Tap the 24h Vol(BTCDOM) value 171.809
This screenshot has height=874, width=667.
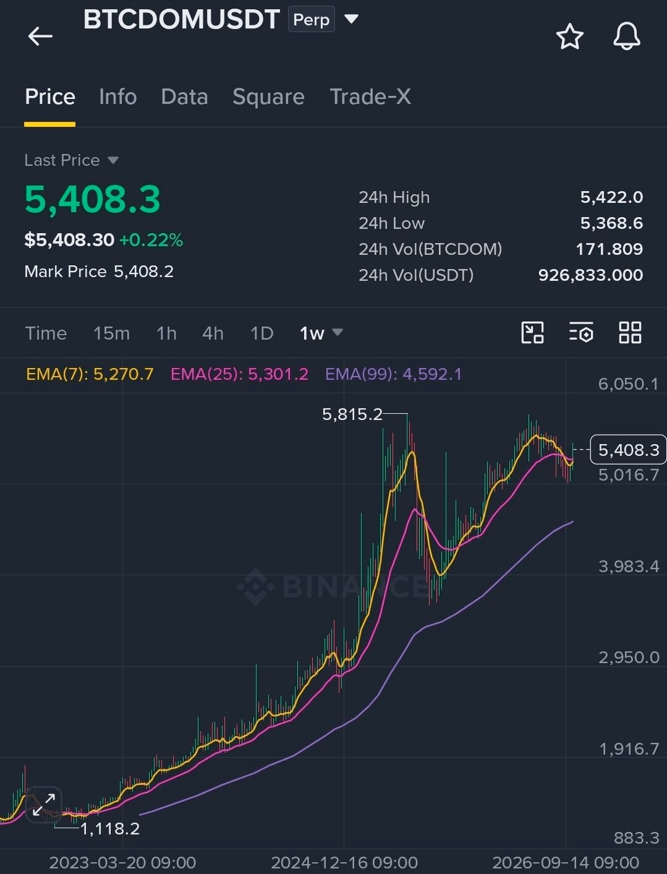pyautogui.click(x=609, y=249)
